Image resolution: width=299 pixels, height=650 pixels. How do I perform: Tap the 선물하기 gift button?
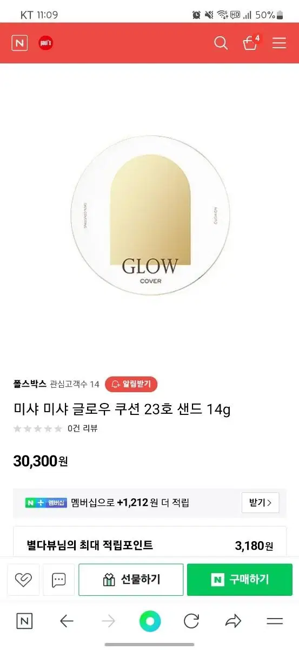[x=131, y=580]
